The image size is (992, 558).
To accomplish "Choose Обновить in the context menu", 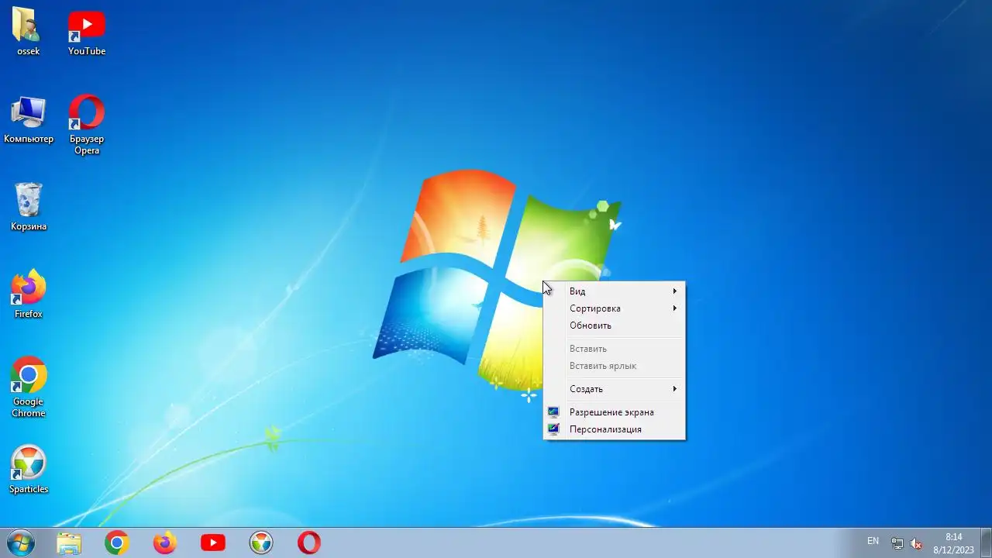I will (615, 325).
